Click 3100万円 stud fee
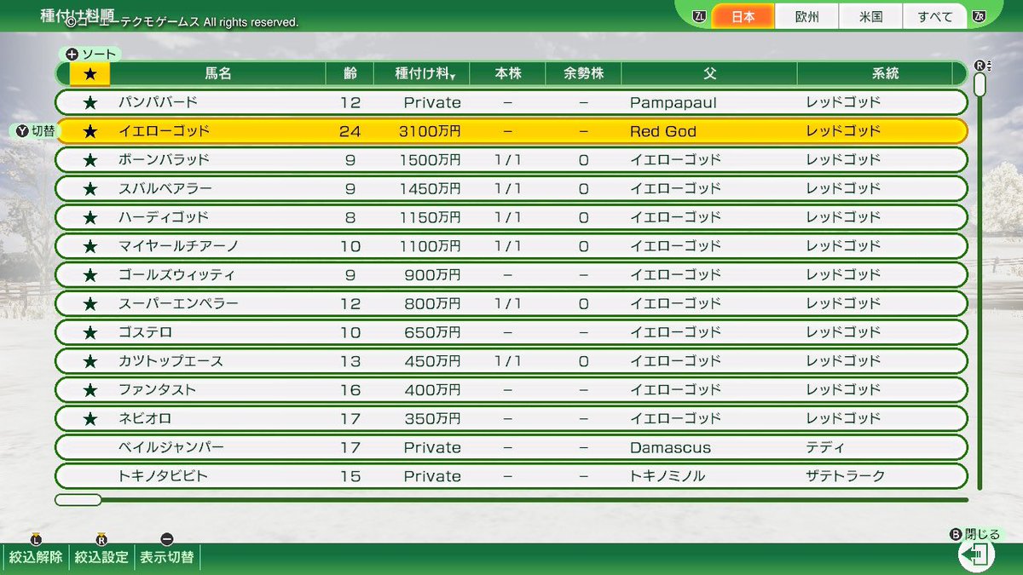This screenshot has height=575, width=1023. point(430,131)
